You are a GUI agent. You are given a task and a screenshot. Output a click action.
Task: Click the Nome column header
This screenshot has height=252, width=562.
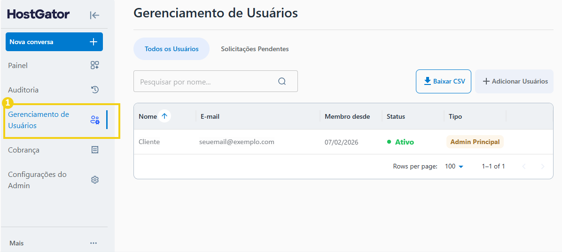(148, 116)
